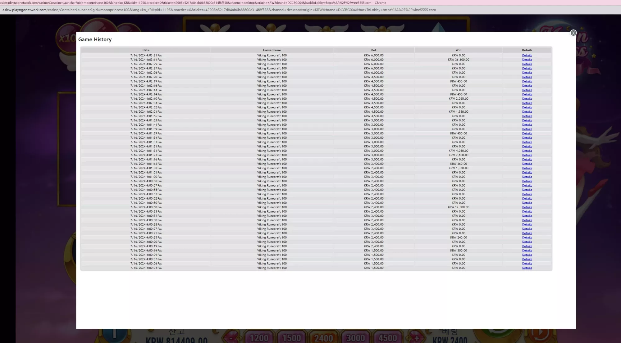Show Details for the 4:02:16 PM round
The image size is (621, 343).
527,86
